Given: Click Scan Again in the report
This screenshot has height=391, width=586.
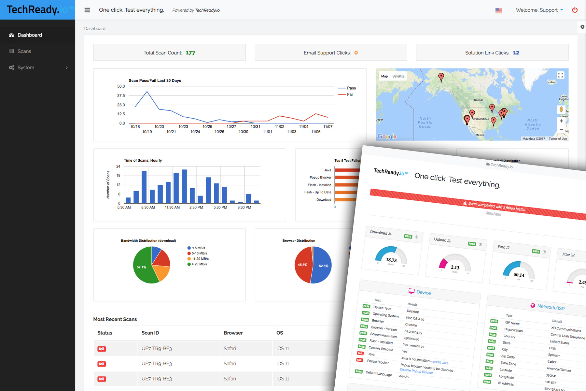Looking at the screenshot, I should click(x=494, y=214).
